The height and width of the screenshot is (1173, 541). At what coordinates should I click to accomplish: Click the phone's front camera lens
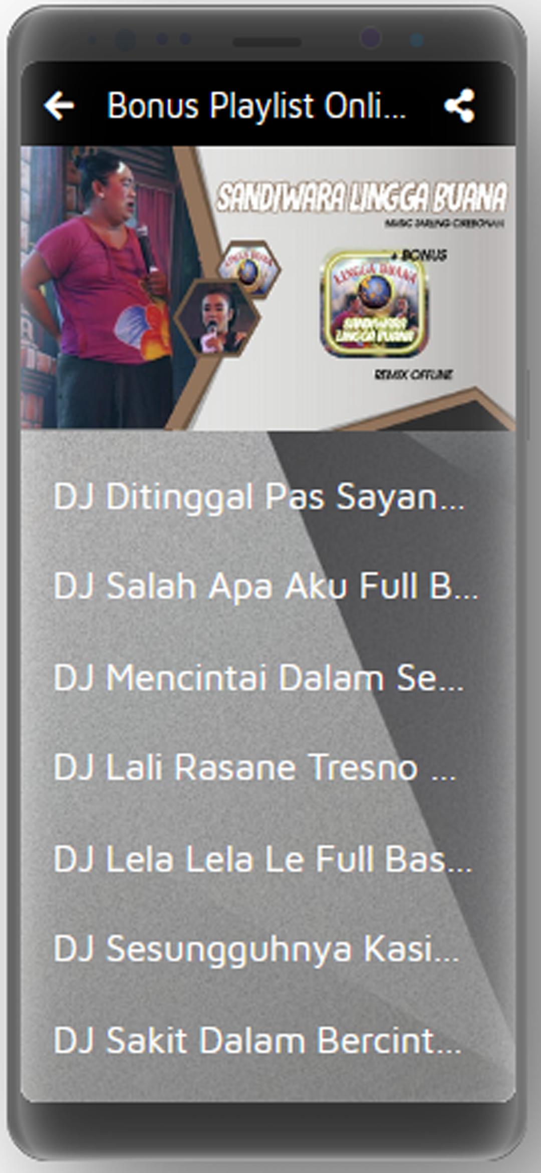coord(370,39)
